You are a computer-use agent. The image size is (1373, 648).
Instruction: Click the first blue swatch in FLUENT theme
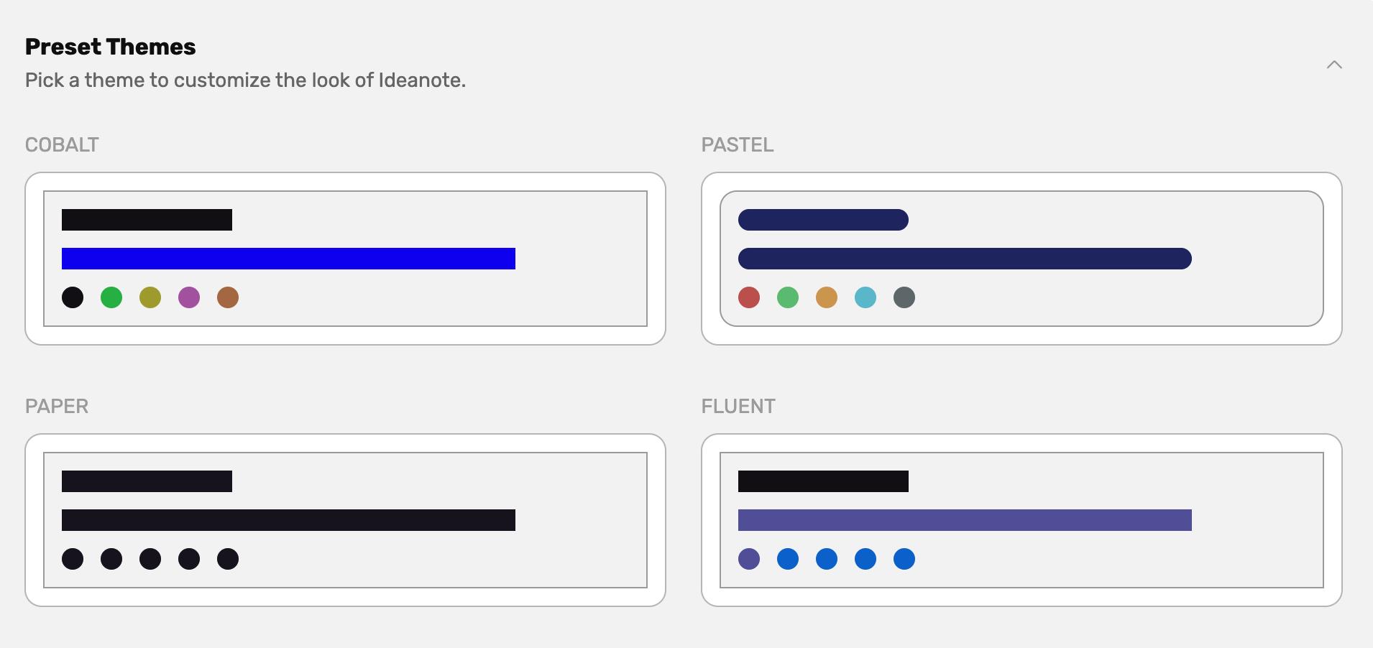tap(789, 558)
